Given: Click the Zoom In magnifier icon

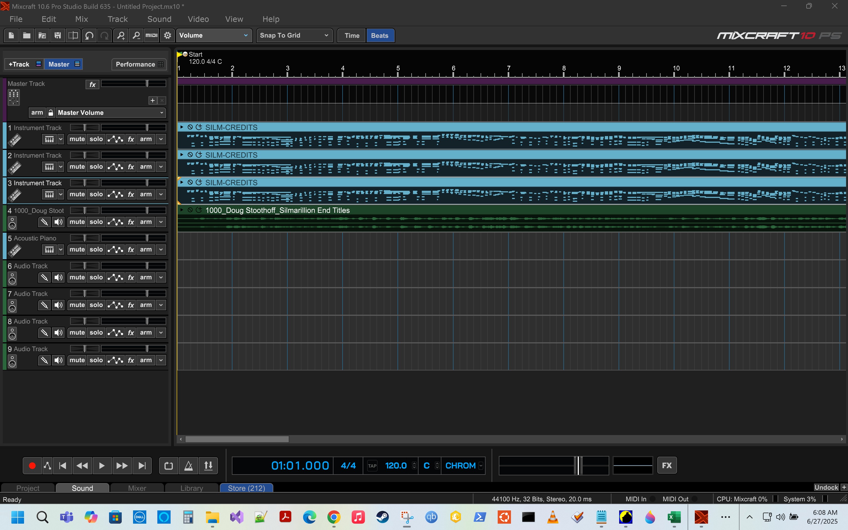Looking at the screenshot, I should click(x=121, y=35).
